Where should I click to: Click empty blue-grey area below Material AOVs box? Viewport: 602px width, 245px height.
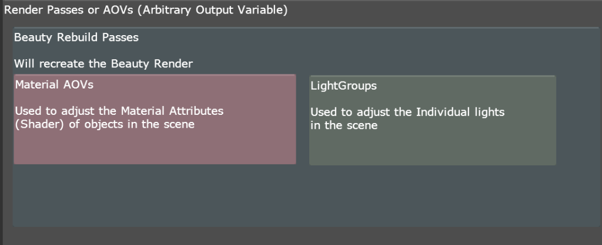155,195
